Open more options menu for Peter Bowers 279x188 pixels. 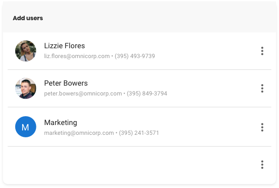[262, 88]
